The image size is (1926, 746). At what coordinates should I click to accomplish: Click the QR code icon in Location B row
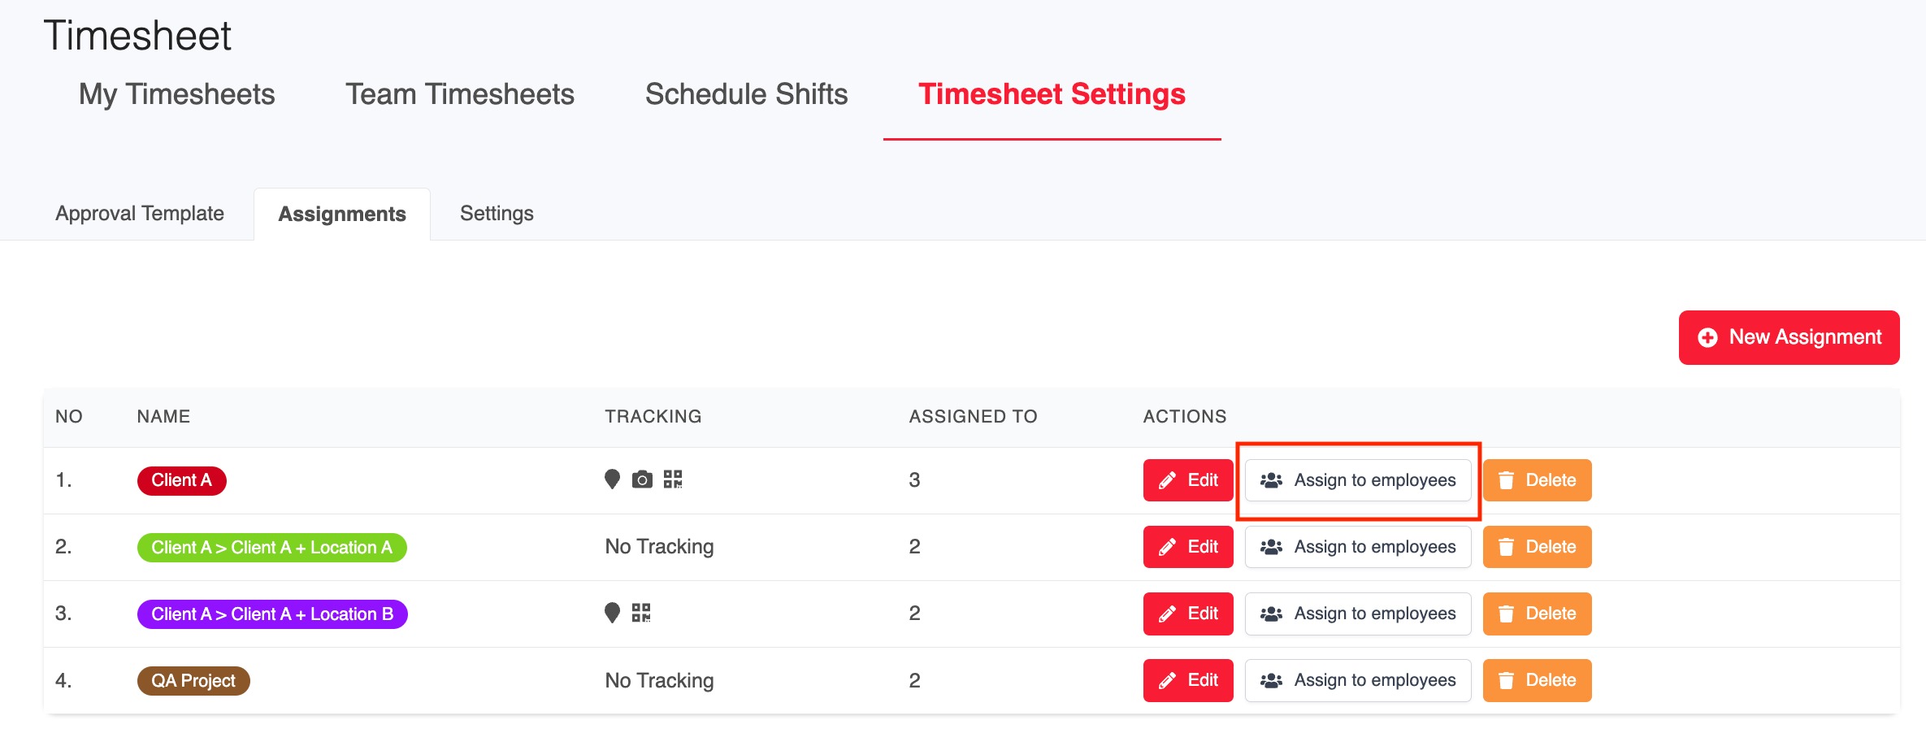click(x=641, y=613)
